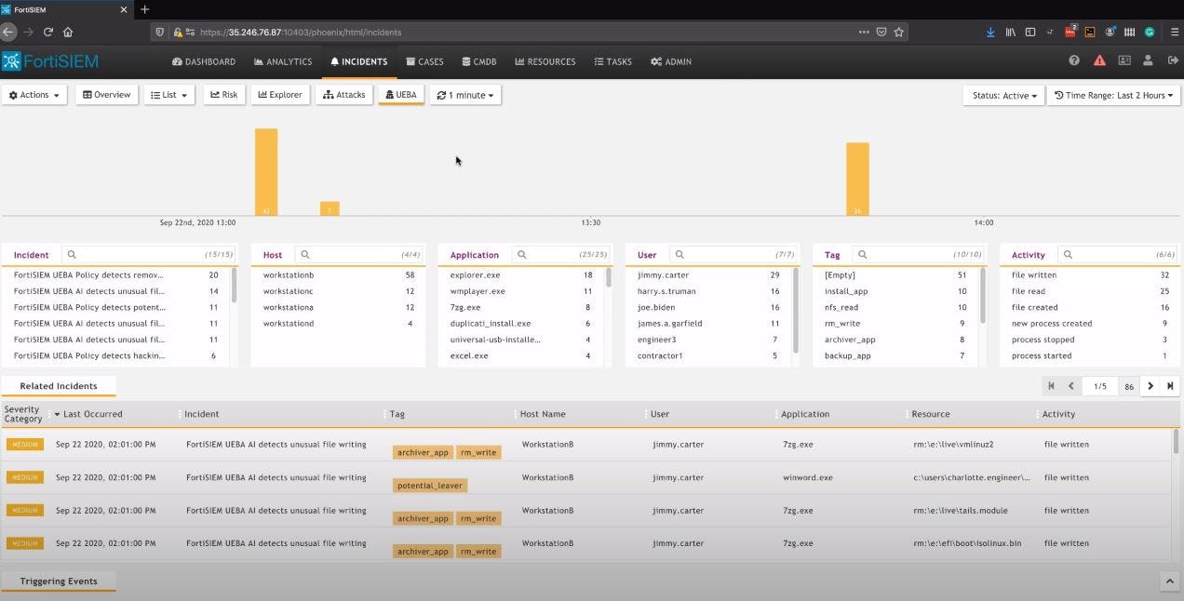Open the Help icon in the header
This screenshot has height=601, width=1184.
(x=1073, y=60)
